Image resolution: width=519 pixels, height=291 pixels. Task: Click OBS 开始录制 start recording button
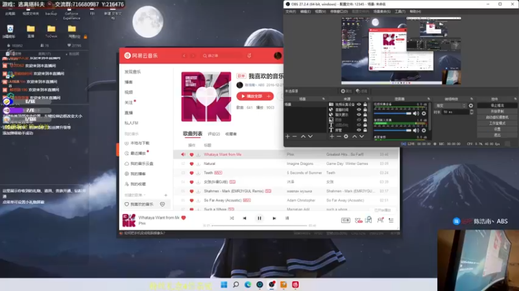tap(497, 111)
